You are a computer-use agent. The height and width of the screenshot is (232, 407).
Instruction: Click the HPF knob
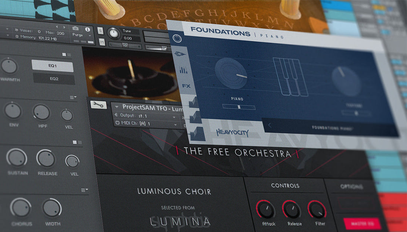(41, 113)
